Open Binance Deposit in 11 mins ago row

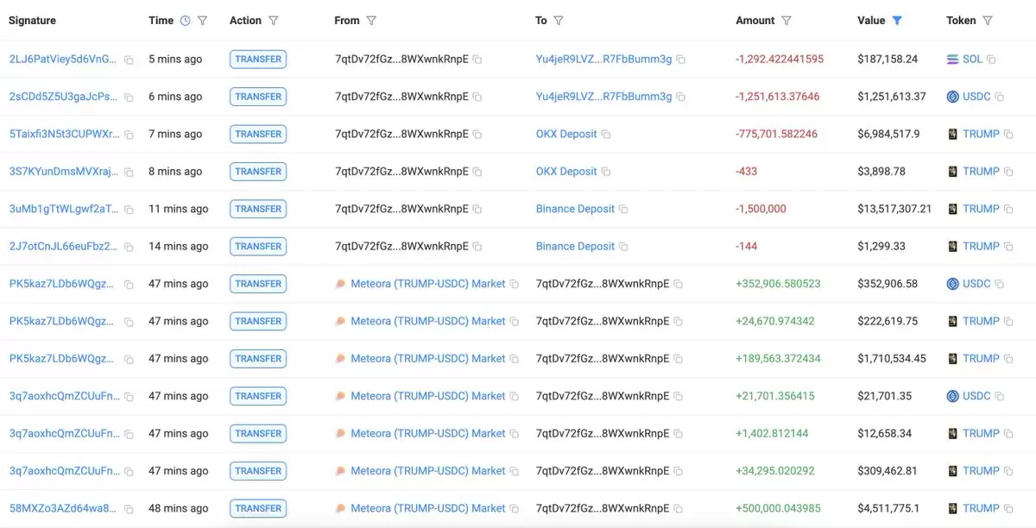575,209
